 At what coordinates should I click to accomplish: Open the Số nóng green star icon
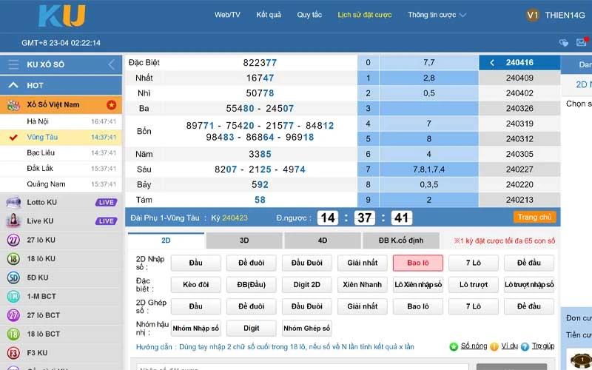[x=454, y=346]
